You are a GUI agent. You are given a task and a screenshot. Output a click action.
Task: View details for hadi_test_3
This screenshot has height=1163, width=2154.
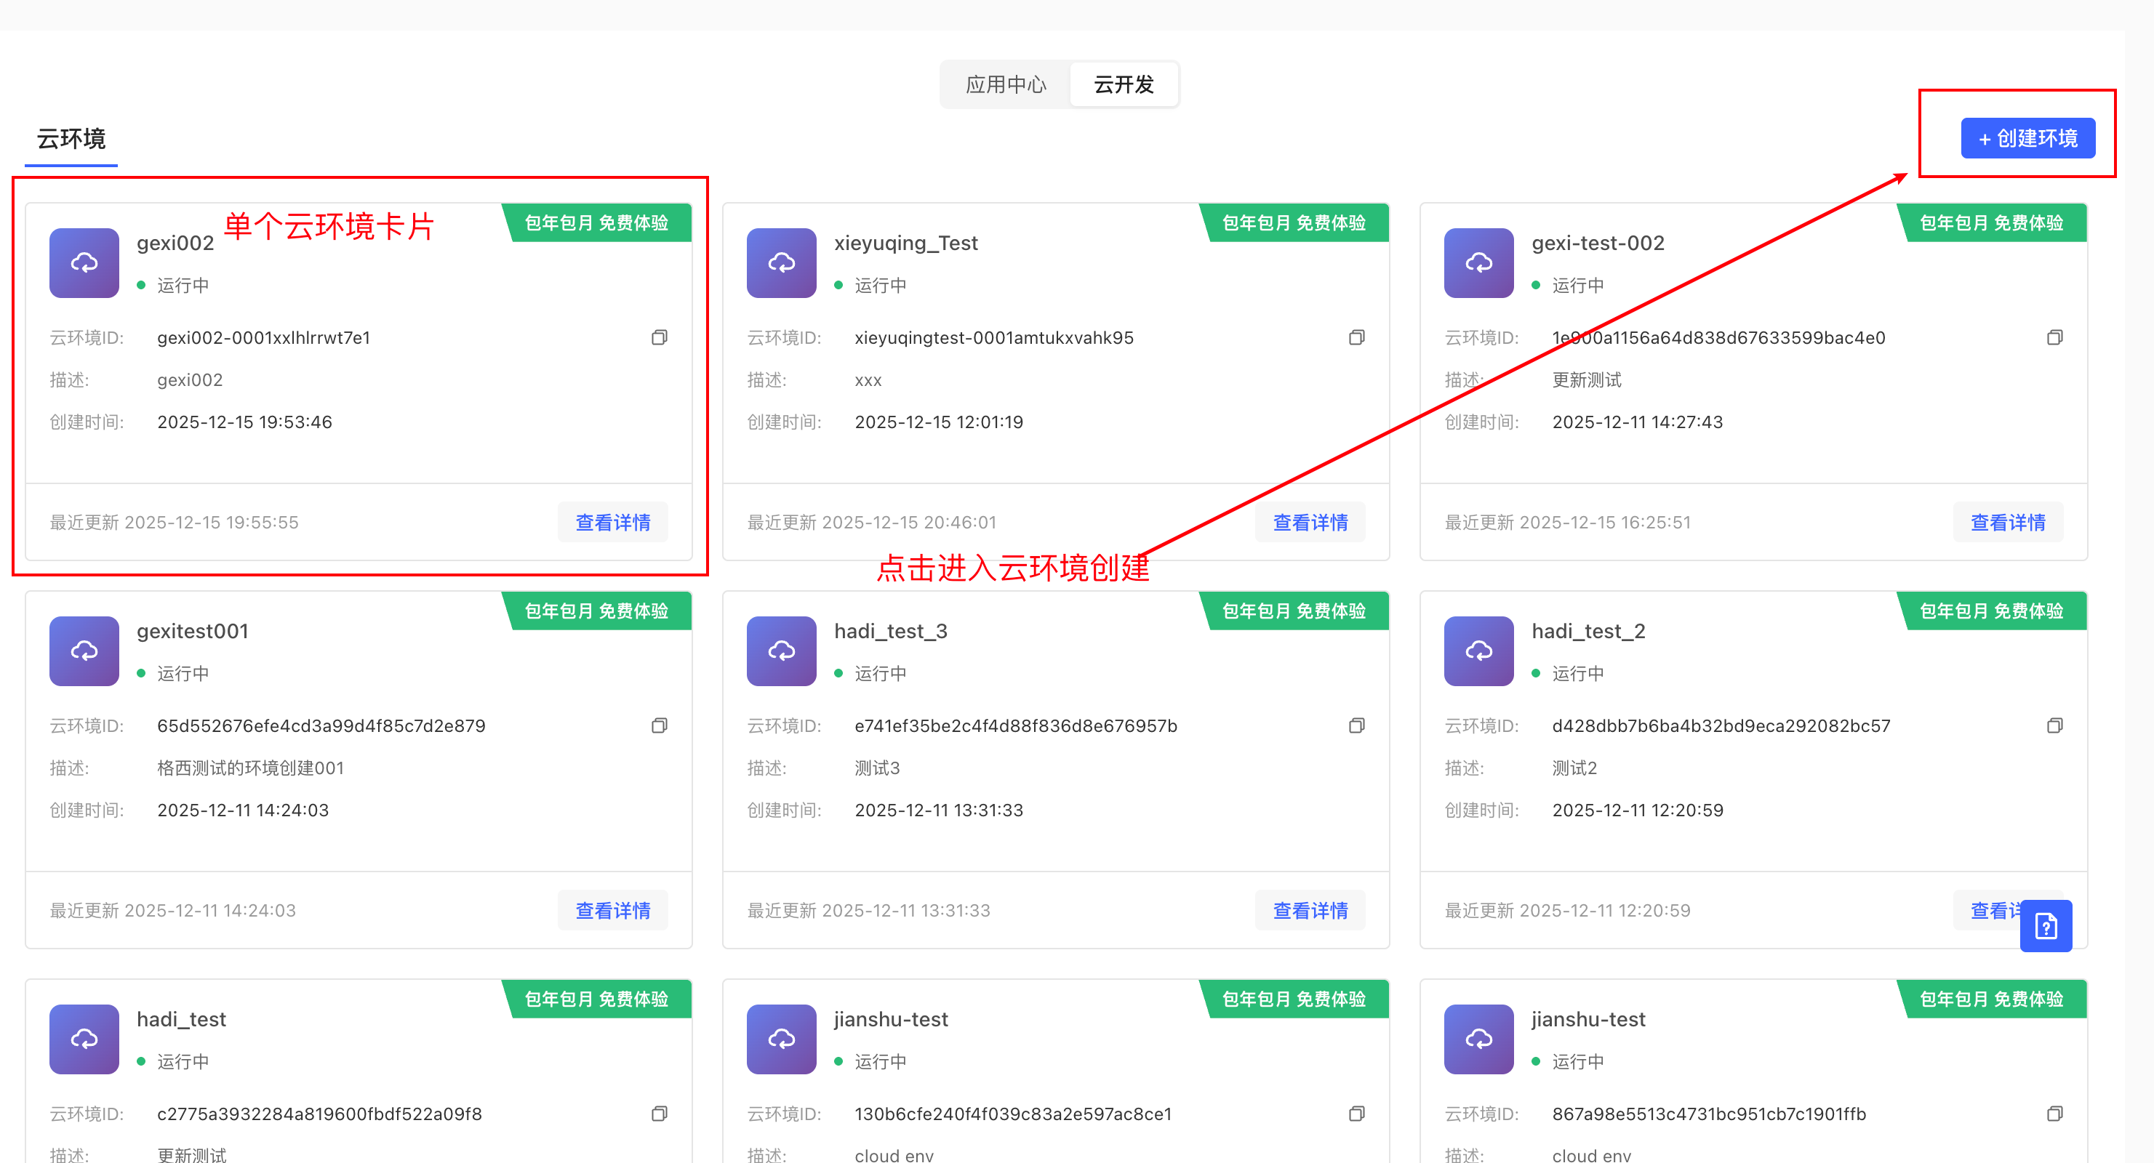click(x=1310, y=911)
